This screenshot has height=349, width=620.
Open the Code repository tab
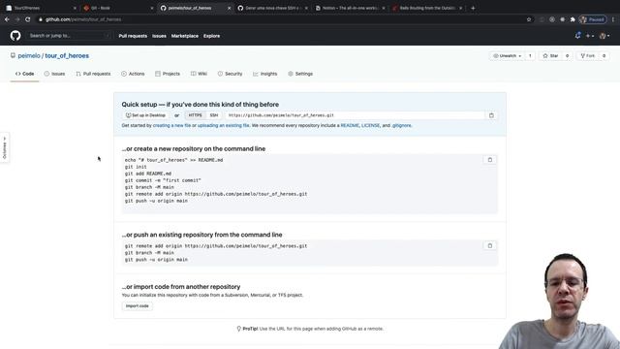24,74
